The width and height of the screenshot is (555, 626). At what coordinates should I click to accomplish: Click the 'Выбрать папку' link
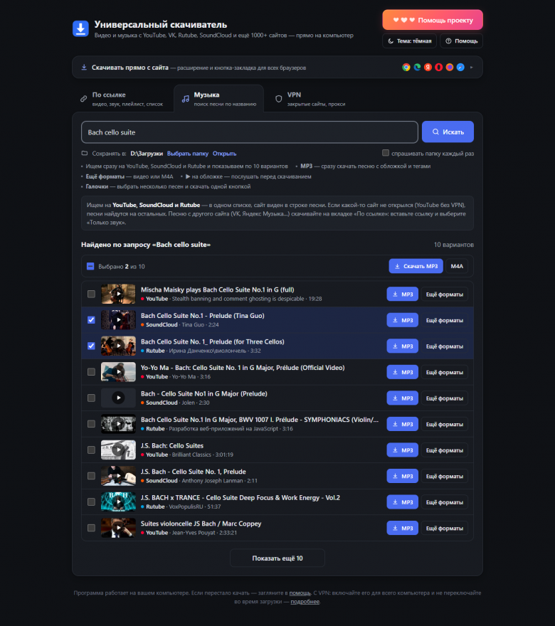[188, 154]
